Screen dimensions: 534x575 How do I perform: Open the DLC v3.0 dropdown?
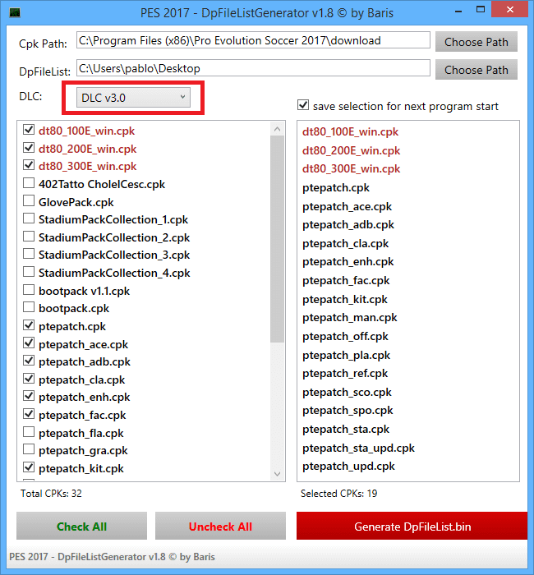coord(133,98)
